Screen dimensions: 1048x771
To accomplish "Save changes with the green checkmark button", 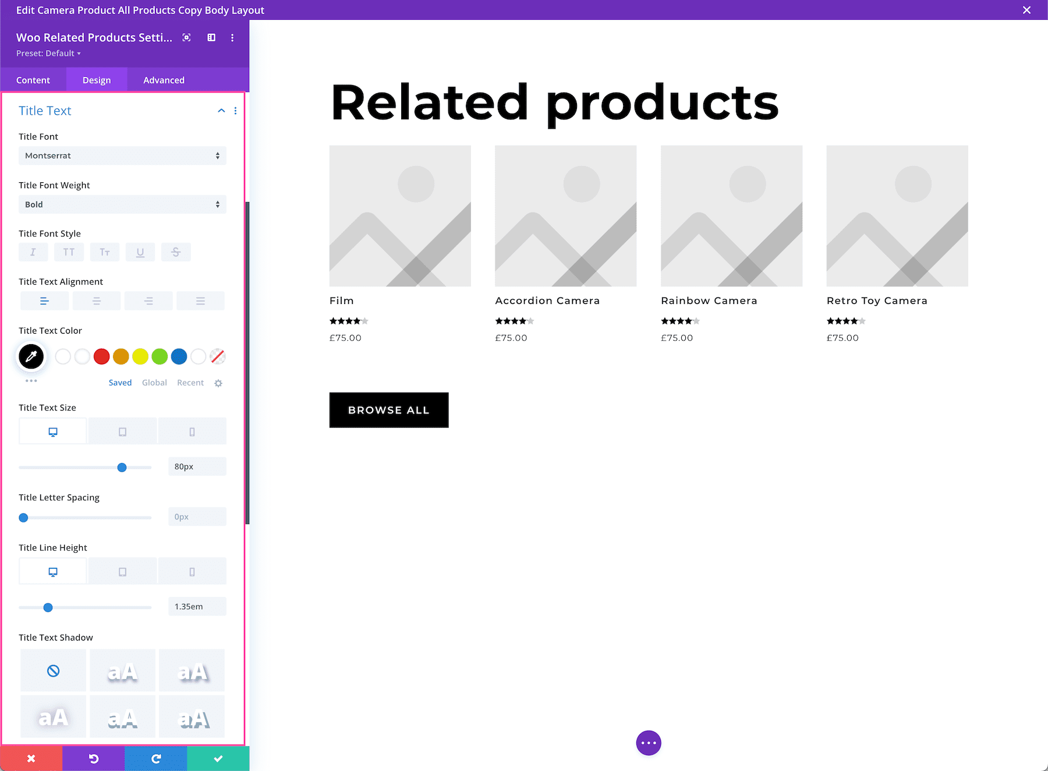I will (x=218, y=758).
